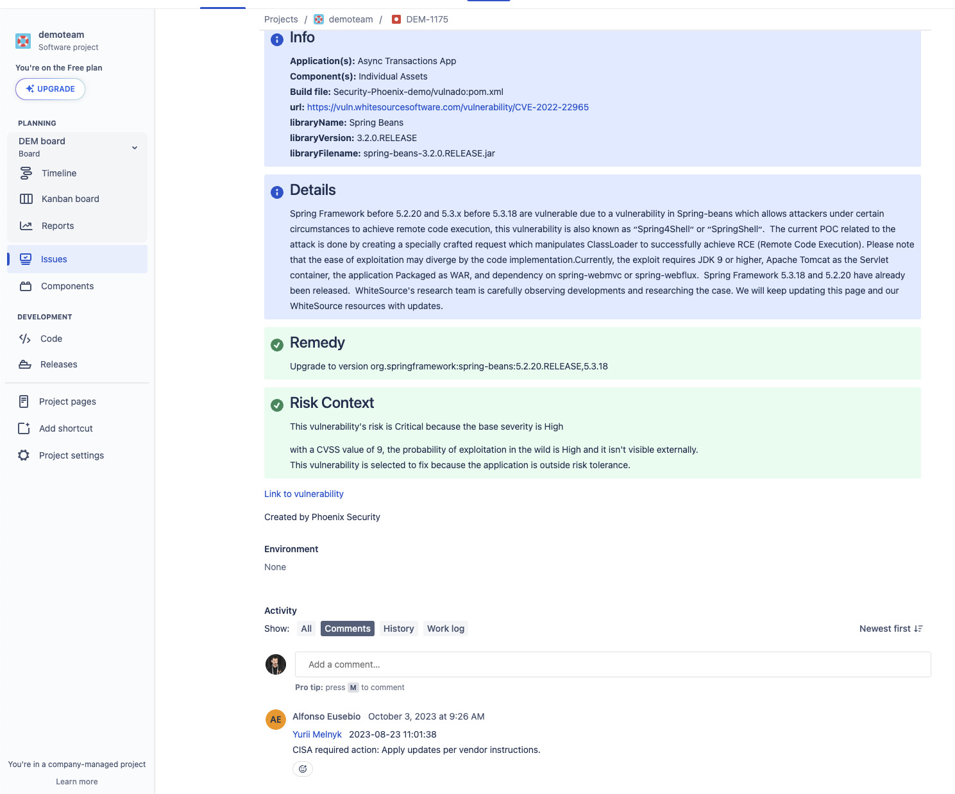Click the Yurii Melnyk mention link
Viewport: 955px width, 794px height.
pos(317,734)
